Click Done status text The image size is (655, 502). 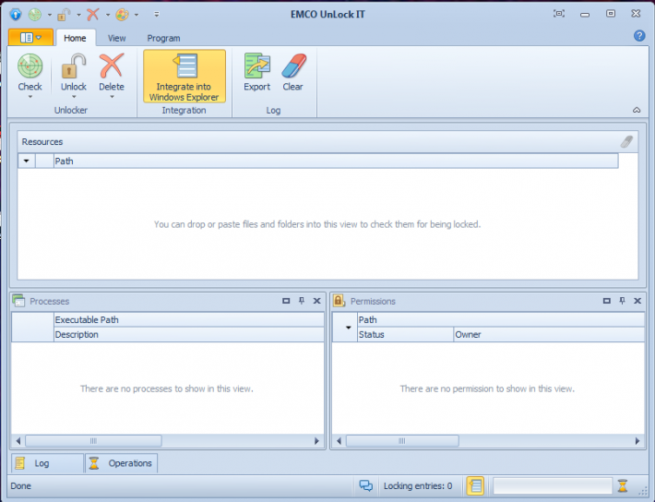pyautogui.click(x=21, y=485)
